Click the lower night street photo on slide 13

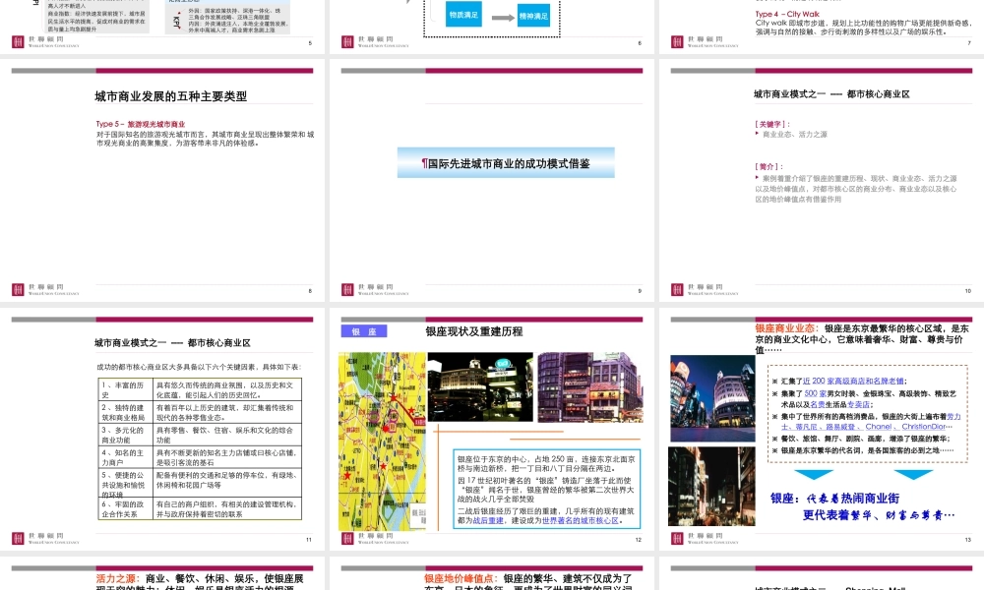(711, 486)
